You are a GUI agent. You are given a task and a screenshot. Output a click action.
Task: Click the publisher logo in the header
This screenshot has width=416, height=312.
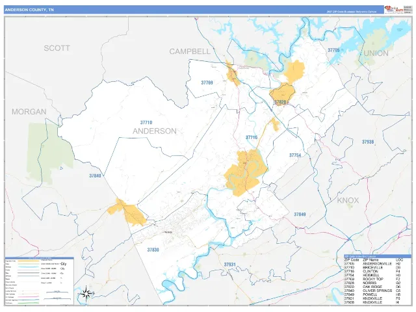coord(394,10)
